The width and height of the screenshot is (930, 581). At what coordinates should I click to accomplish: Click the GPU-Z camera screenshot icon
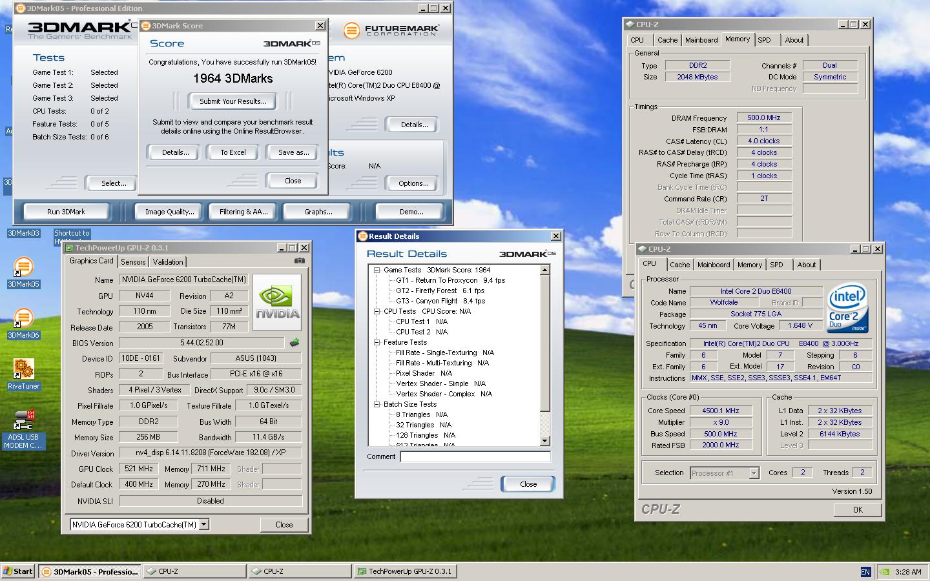(299, 261)
